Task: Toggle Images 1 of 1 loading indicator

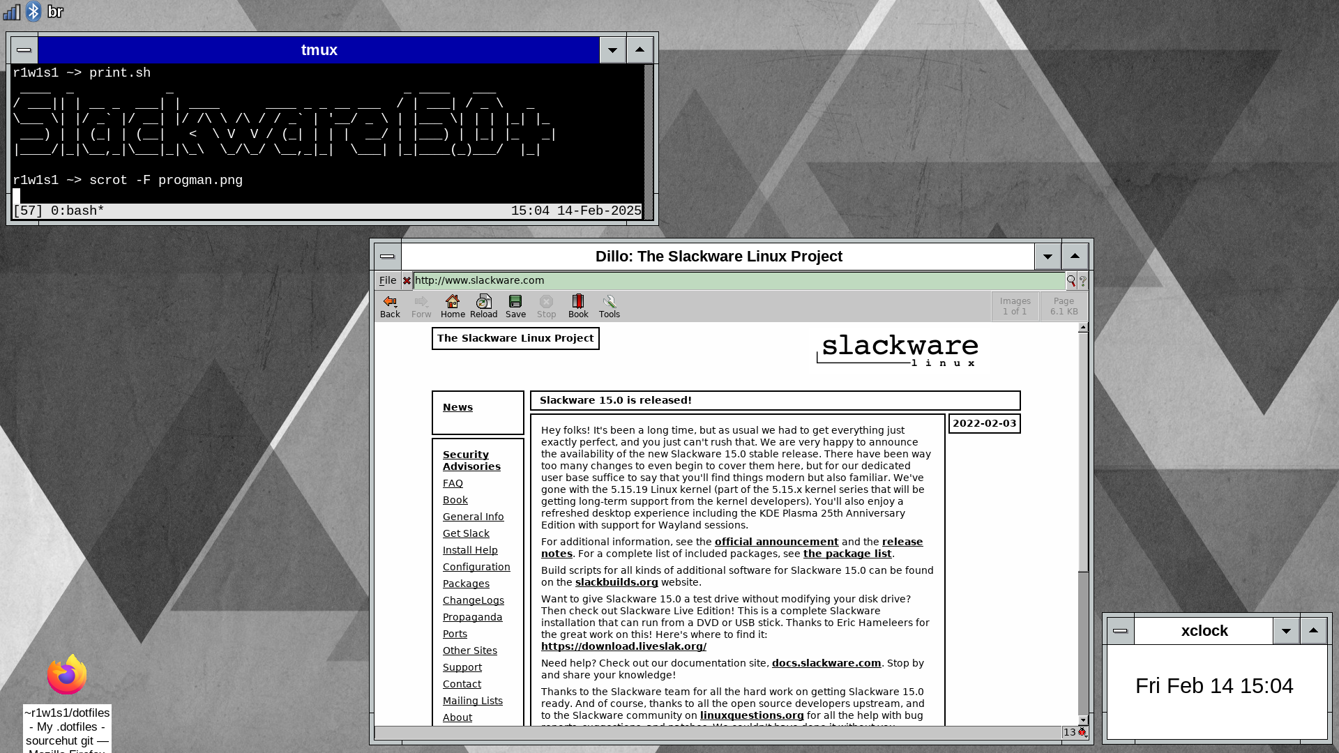Action: 1015,306
